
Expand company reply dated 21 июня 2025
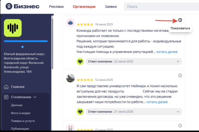point(134,111)
